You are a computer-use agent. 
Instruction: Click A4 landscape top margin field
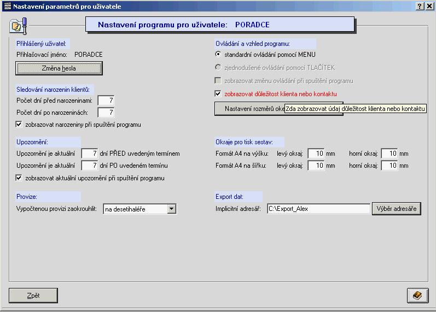click(389, 166)
